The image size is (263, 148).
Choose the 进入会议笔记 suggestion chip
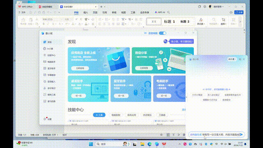213,95
